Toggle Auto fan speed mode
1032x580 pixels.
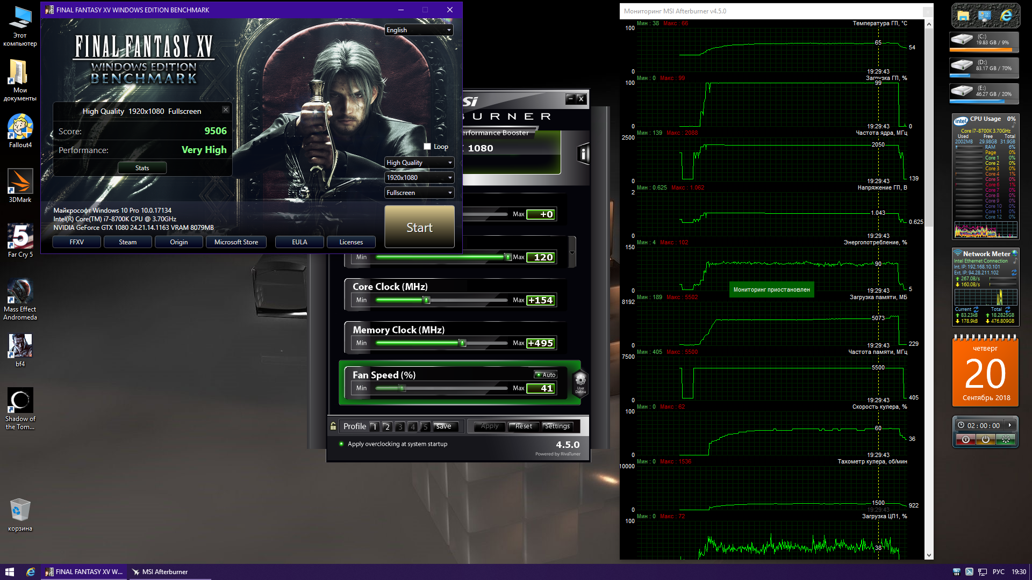pos(546,375)
